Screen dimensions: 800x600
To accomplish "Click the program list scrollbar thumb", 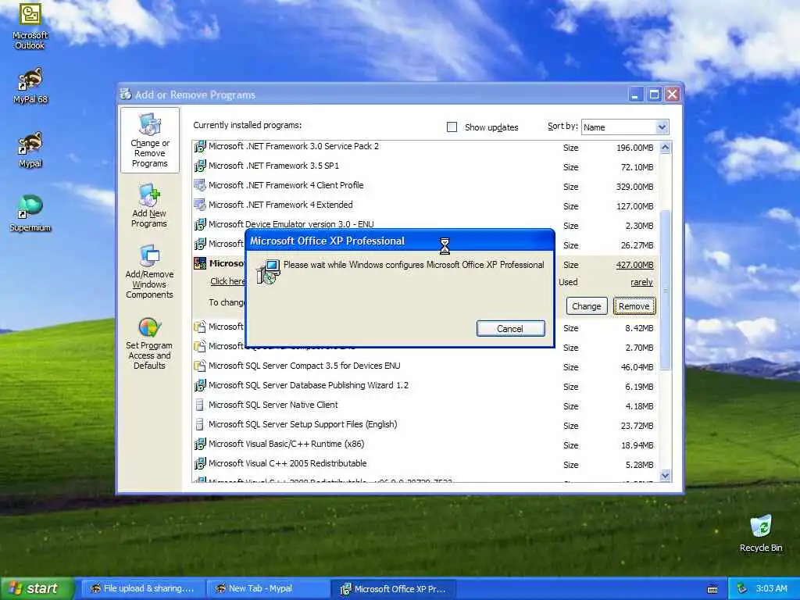I will 665,289.
